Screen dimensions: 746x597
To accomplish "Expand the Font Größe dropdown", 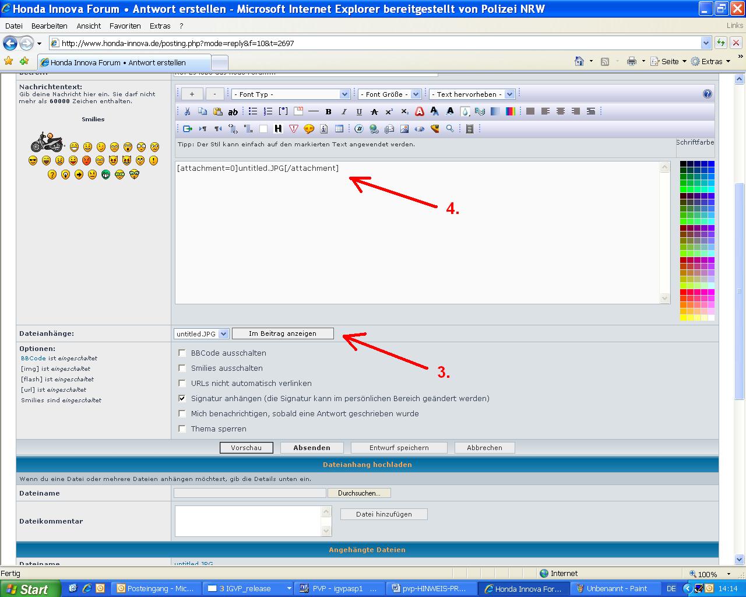I will [389, 94].
